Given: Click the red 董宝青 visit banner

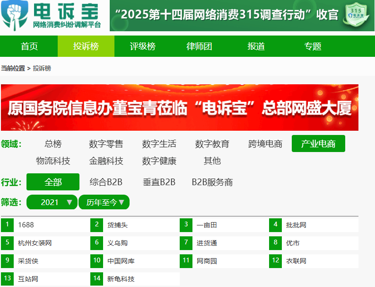Looking at the screenshot, I should 180,108.
